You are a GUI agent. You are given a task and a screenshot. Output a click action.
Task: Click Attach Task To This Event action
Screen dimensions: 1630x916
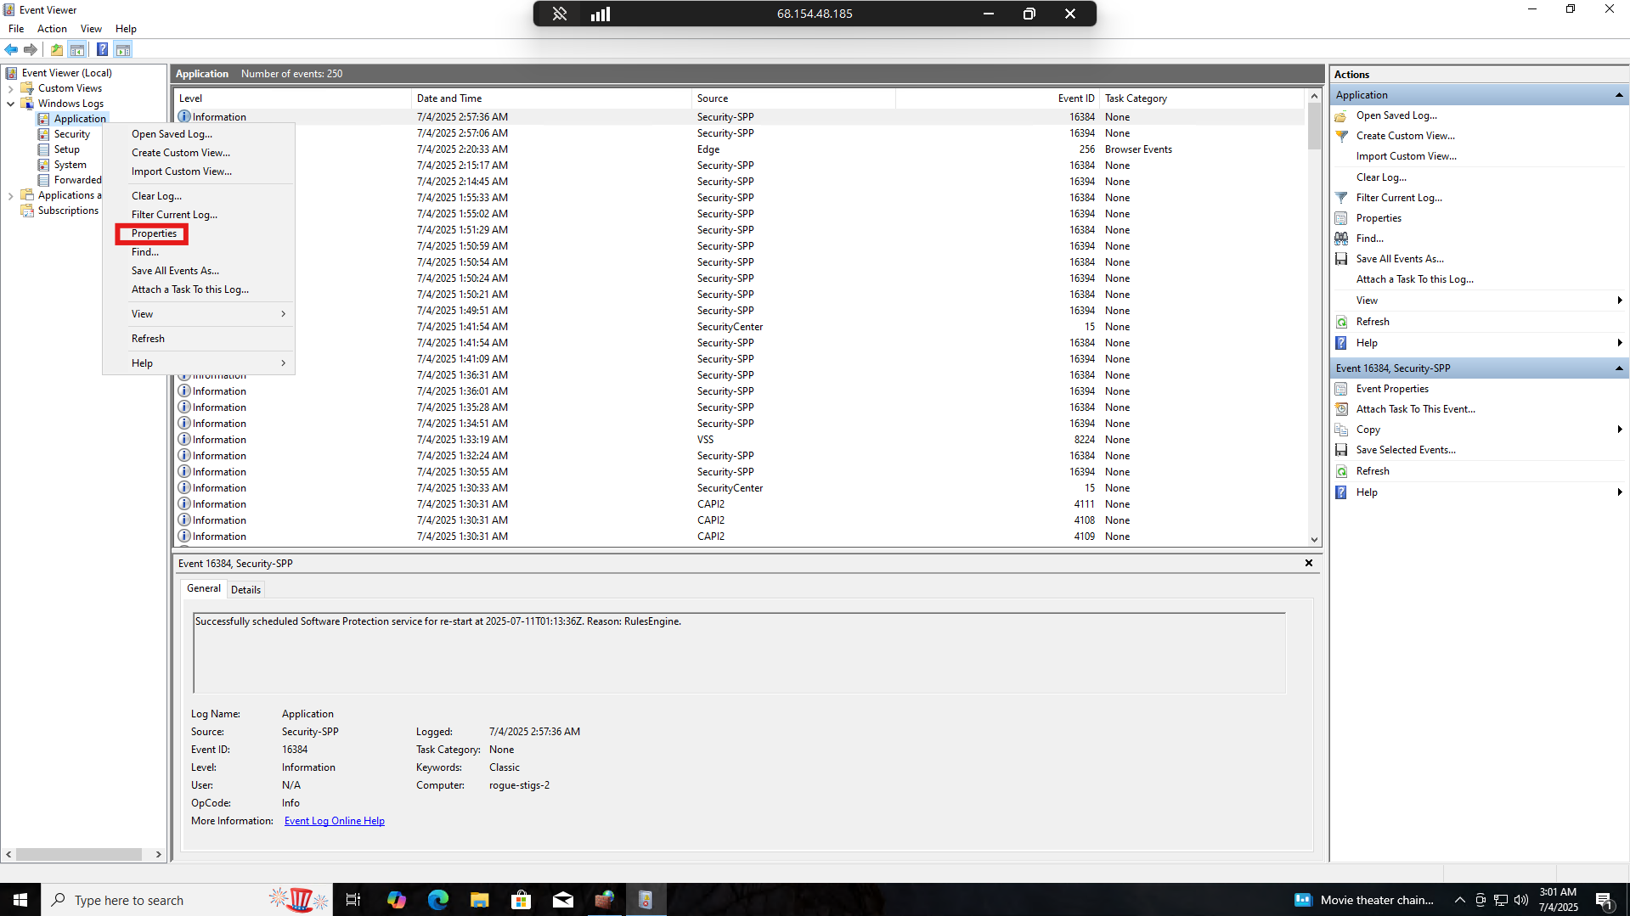[x=1415, y=409]
